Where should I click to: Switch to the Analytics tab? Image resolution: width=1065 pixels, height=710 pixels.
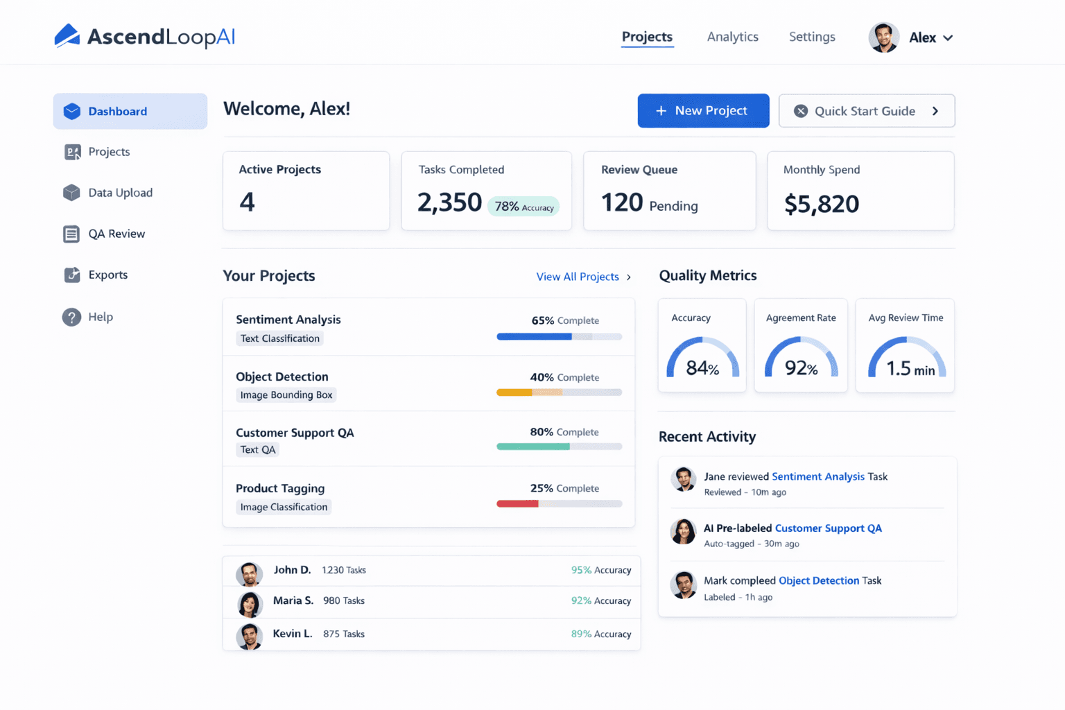[732, 37]
